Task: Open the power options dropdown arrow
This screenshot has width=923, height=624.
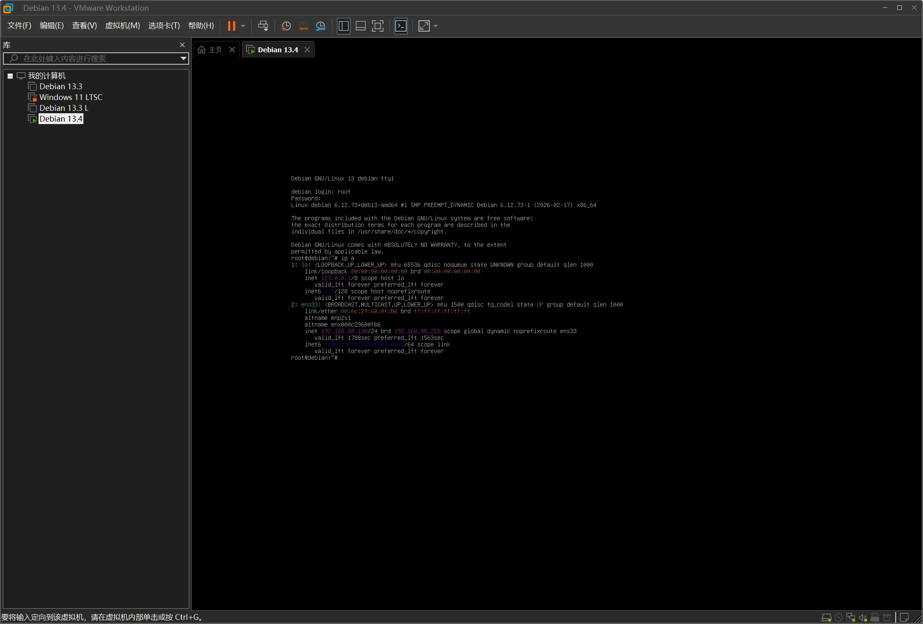Action: pyautogui.click(x=244, y=26)
